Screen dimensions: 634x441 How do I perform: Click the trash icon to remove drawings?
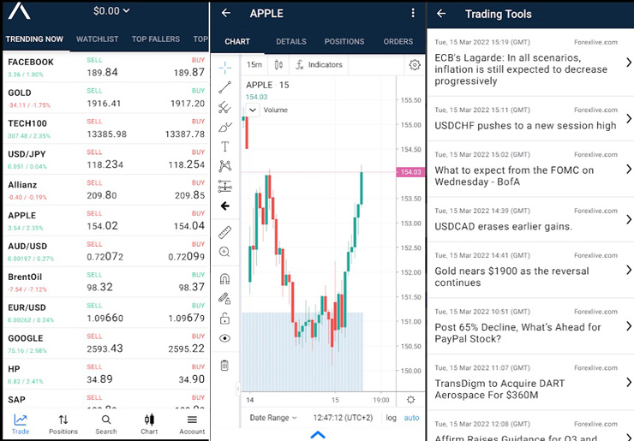[224, 366]
